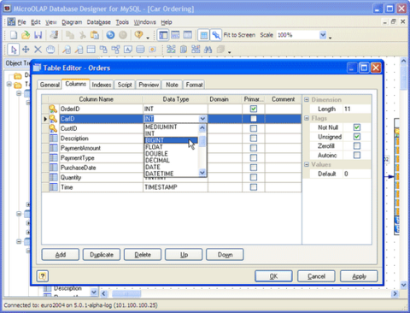The image size is (410, 313).
Task: Select BIGINT from the data type list
Action: click(x=171, y=140)
